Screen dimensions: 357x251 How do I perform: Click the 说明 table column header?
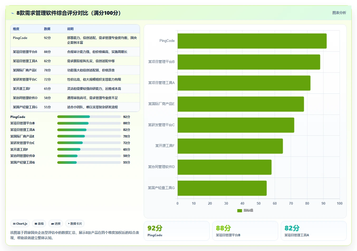(70, 29)
